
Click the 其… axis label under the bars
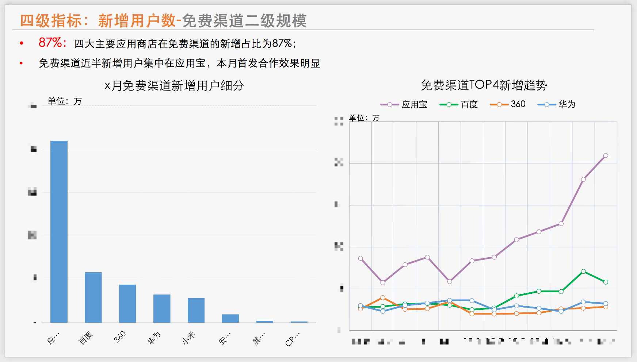click(259, 339)
